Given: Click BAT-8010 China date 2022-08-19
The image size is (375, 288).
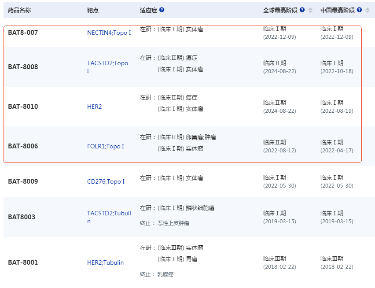Looking at the screenshot, I should pyautogui.click(x=337, y=111).
